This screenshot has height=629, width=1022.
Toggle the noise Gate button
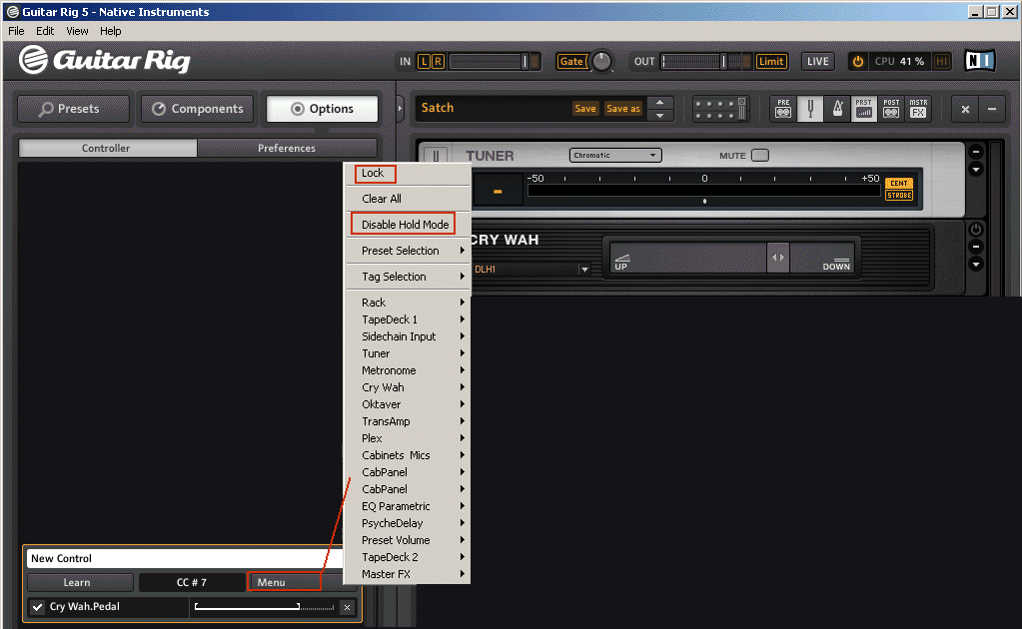(x=571, y=61)
